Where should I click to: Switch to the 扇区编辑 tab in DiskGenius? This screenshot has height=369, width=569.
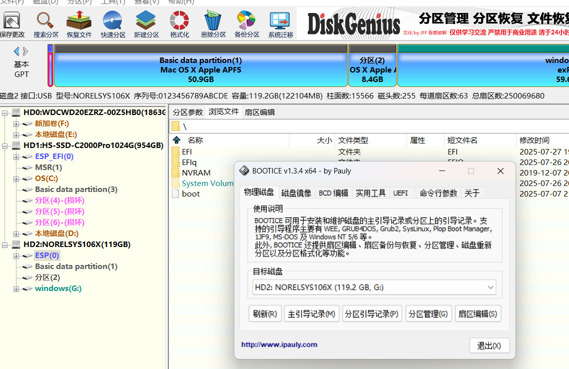[x=259, y=112]
